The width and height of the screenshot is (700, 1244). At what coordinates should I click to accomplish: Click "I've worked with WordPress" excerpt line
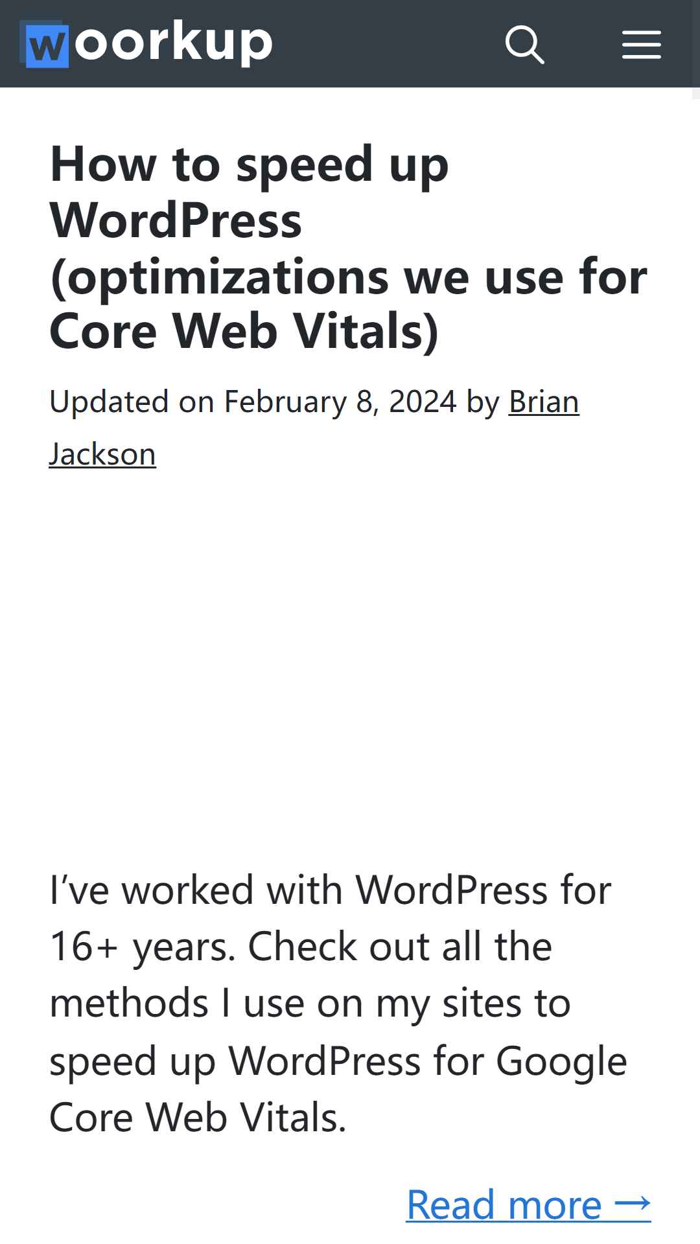298,890
